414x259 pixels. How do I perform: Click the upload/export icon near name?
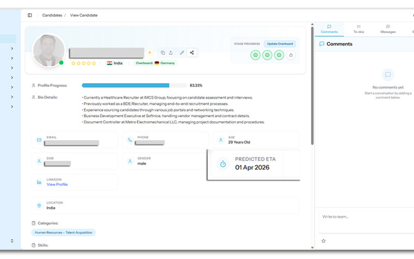(x=171, y=52)
